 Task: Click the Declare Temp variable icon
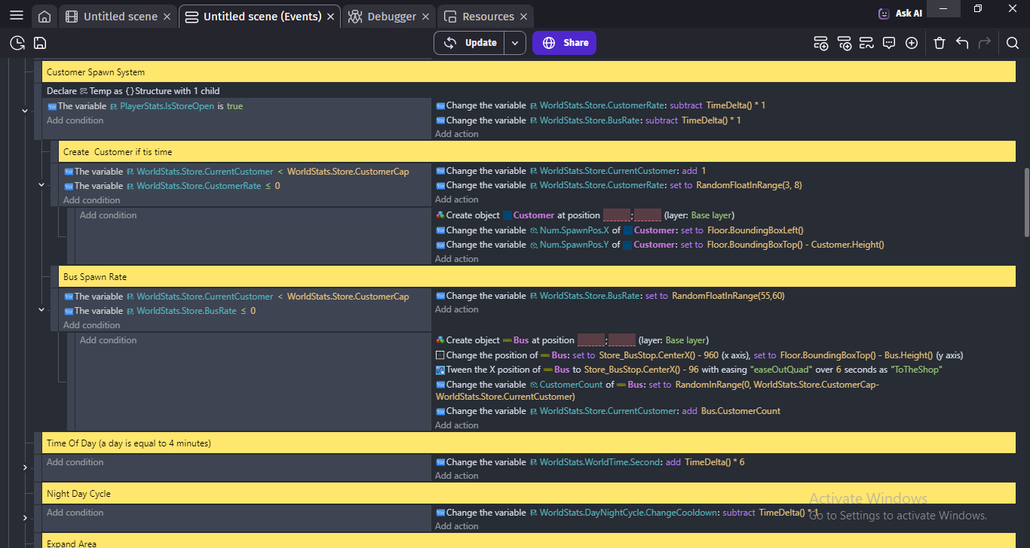point(83,91)
